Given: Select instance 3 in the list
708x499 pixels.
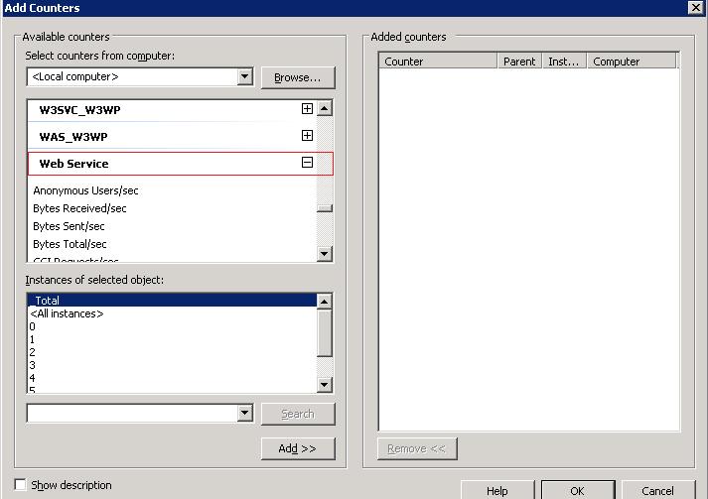Looking at the screenshot, I should click(x=172, y=365).
